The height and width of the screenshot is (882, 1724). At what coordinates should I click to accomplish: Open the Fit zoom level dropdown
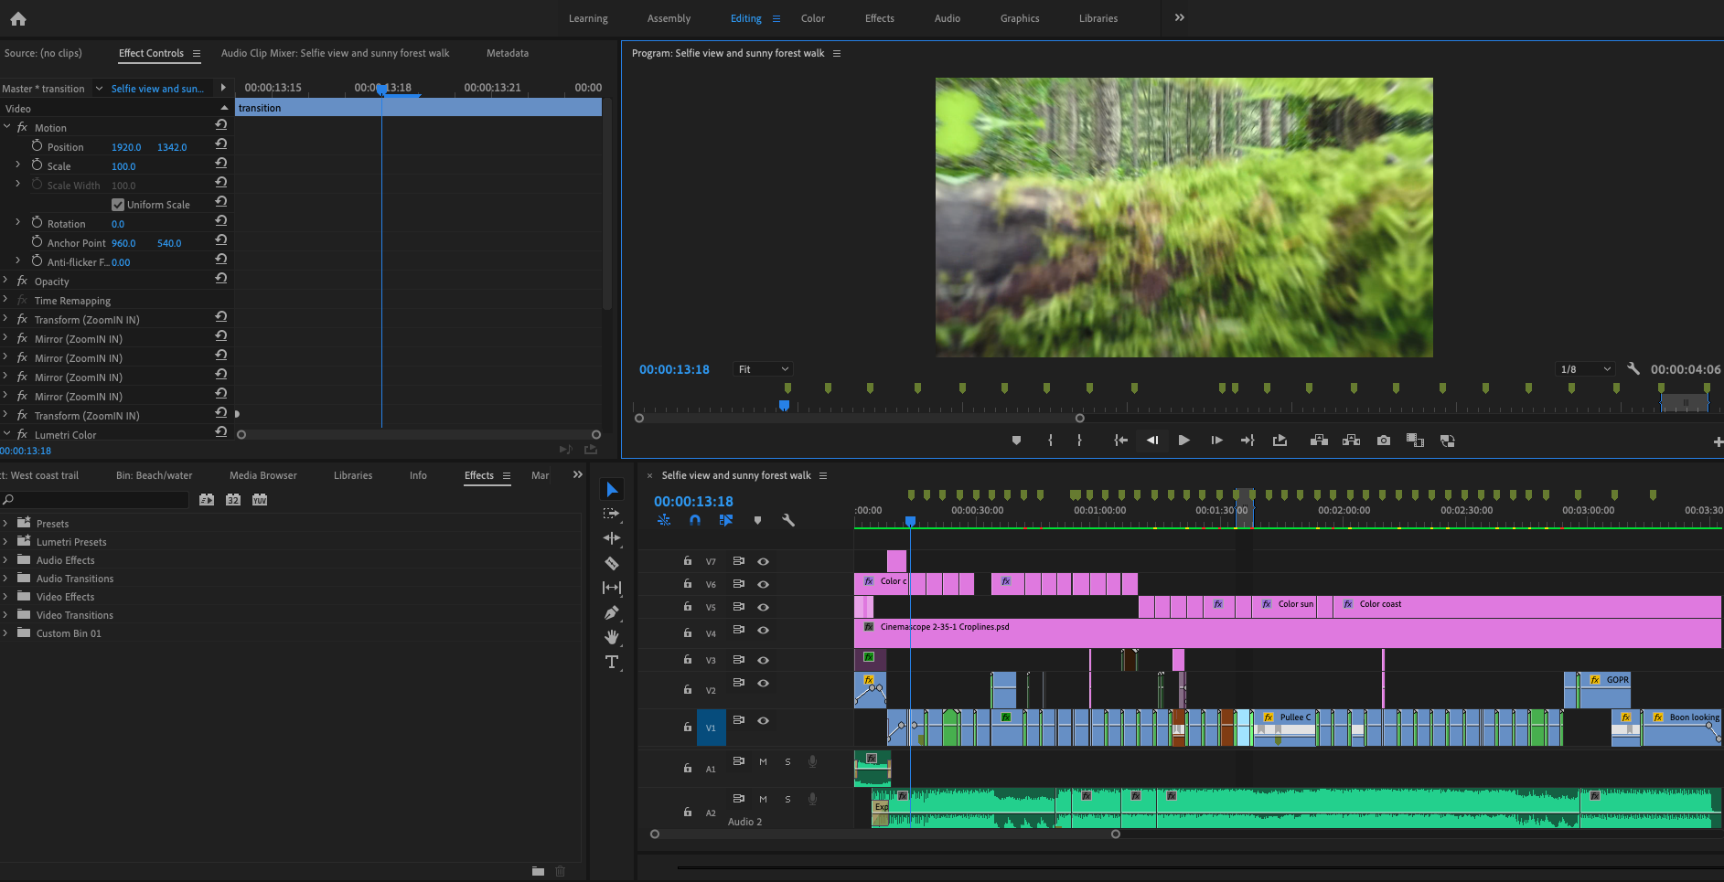pyautogui.click(x=762, y=368)
